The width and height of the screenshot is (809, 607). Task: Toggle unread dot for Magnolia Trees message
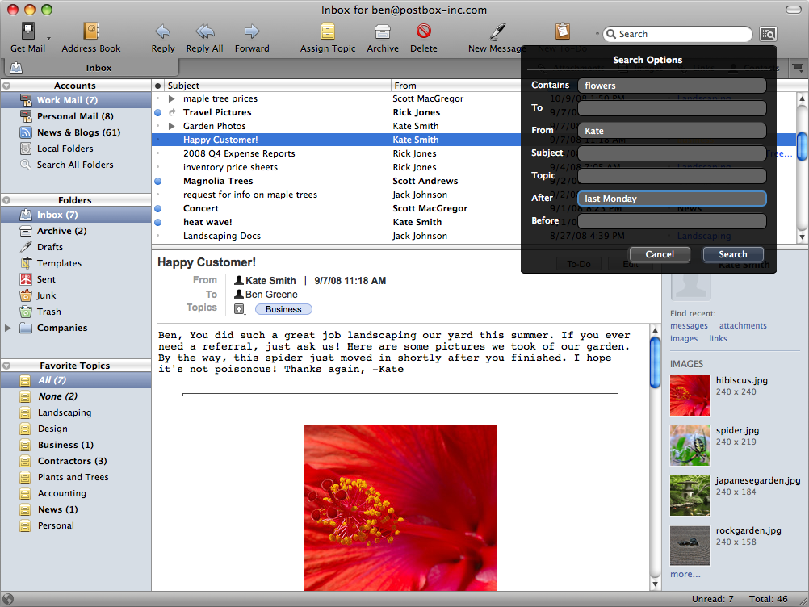(x=157, y=182)
